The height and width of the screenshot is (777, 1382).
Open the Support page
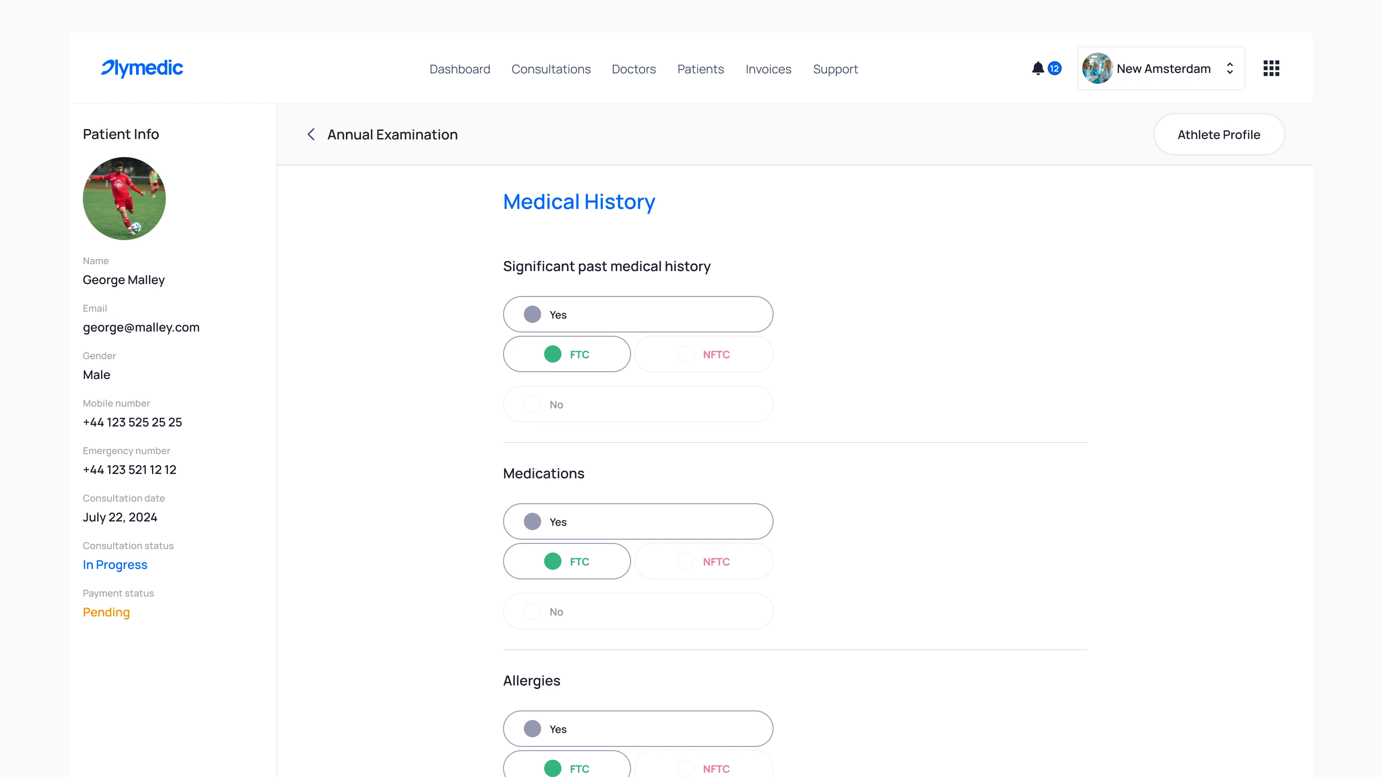click(835, 69)
